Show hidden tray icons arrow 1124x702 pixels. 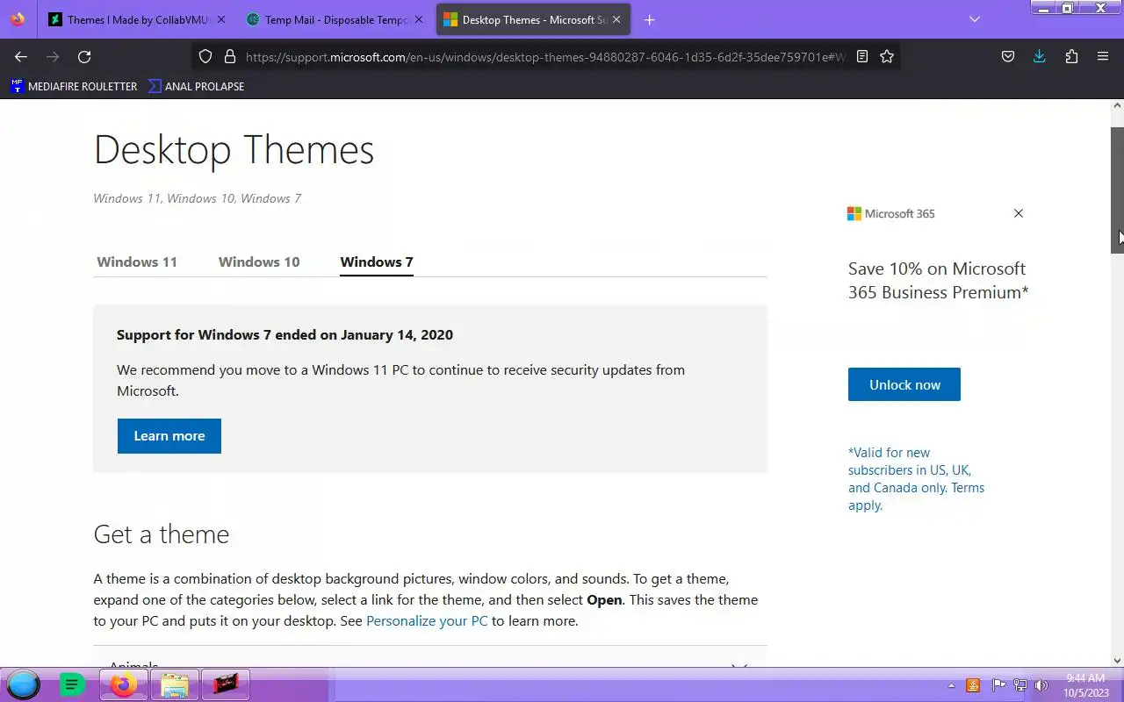(x=951, y=685)
